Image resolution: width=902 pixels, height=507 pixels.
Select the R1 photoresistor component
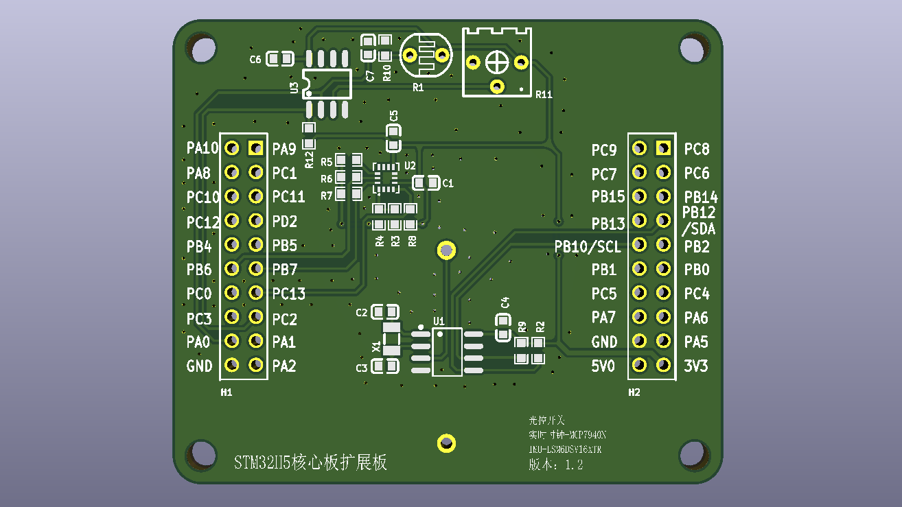426,55
